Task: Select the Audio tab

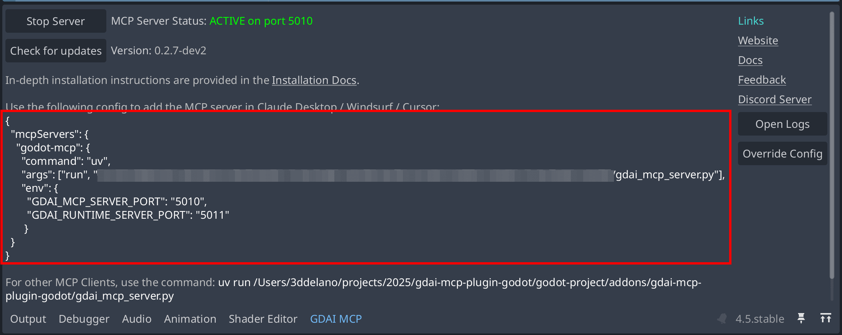Action: click(137, 318)
